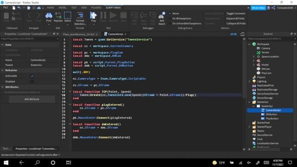This screenshot has width=297, height=167.
Task: Switch to the PLUGINS ribbon tab
Action: (x=96, y=8)
